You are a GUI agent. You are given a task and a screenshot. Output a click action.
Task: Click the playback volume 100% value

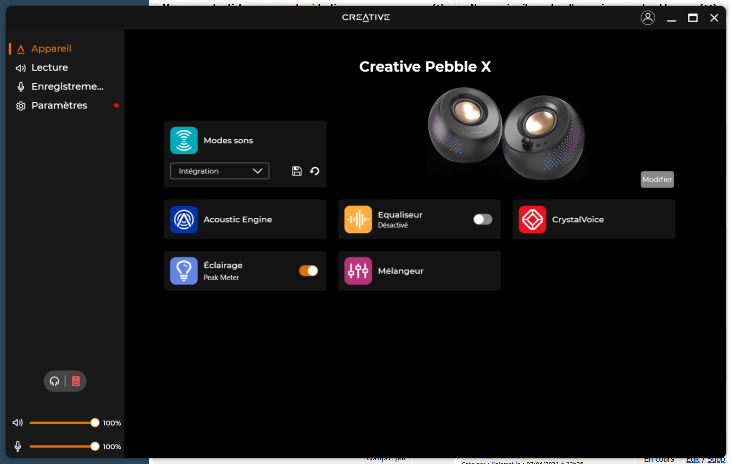pyautogui.click(x=112, y=423)
